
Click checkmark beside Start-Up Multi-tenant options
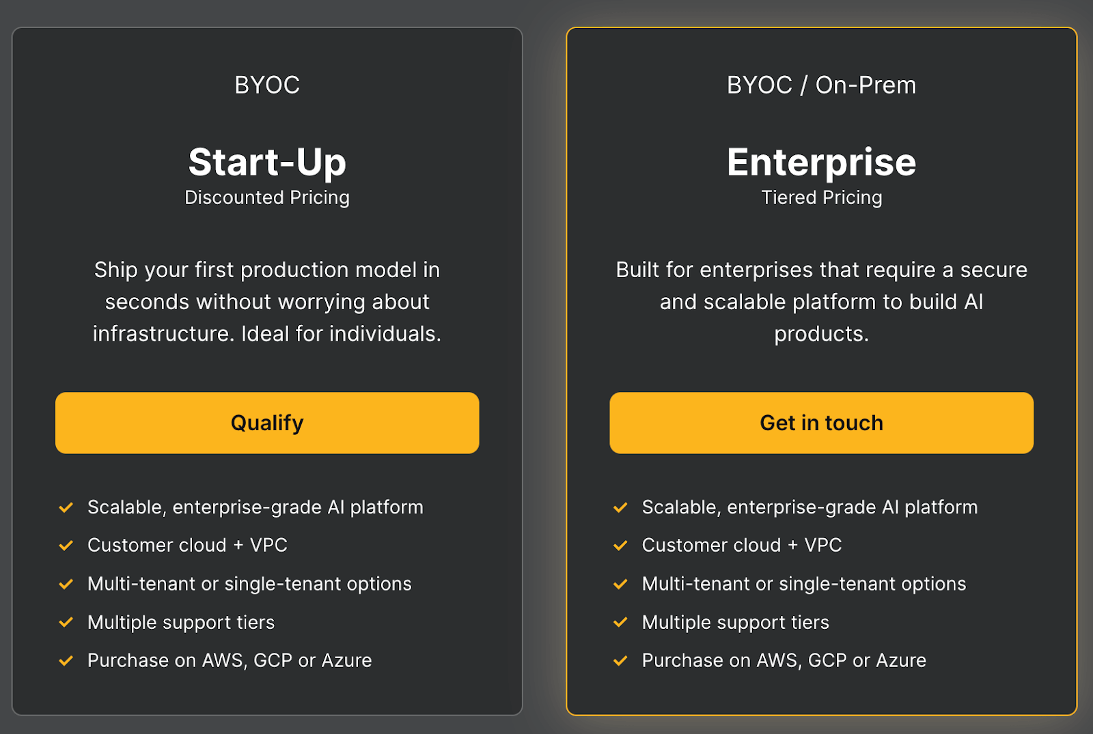pyautogui.click(x=66, y=584)
